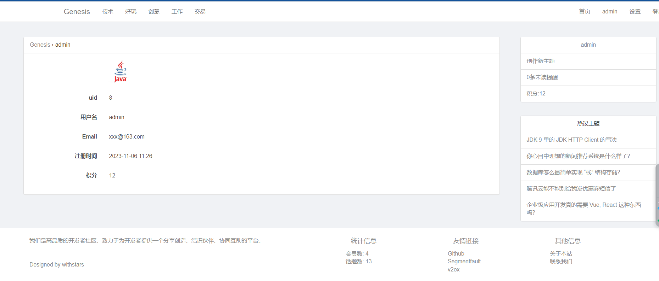This screenshot has height=281, width=659.
Task: Open the Segmentfault link in footer
Action: pos(464,262)
